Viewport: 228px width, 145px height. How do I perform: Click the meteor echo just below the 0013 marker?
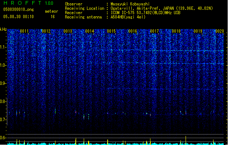[x=76, y=112]
